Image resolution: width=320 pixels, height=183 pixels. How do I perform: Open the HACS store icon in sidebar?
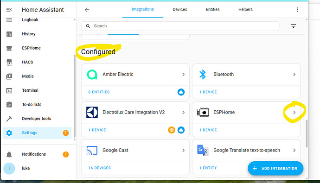pos(9,62)
